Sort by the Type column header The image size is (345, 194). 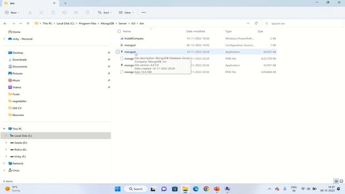[229, 31]
